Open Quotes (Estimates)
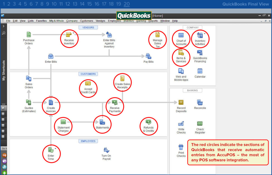 coord(29,102)
